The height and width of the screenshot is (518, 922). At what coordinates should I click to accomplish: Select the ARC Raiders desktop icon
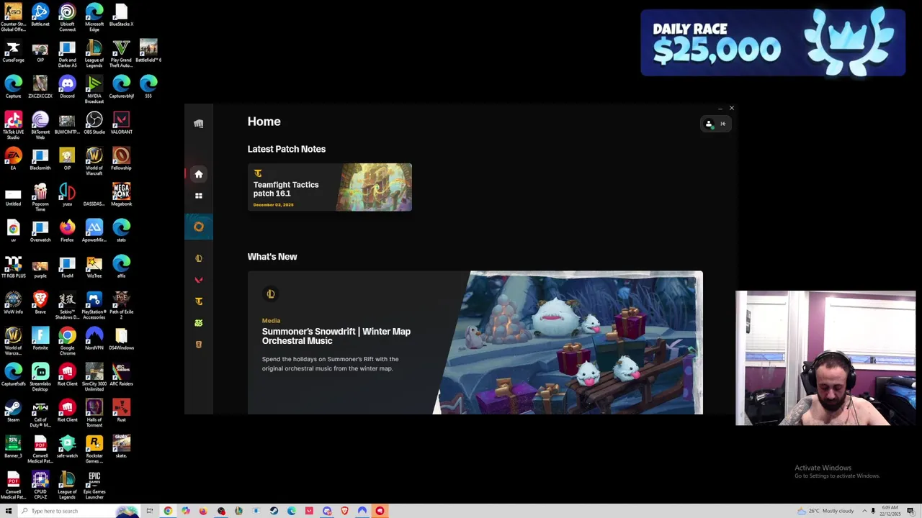(121, 375)
